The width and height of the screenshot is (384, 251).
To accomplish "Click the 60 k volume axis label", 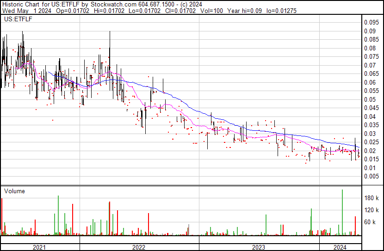I will tap(370, 222).
